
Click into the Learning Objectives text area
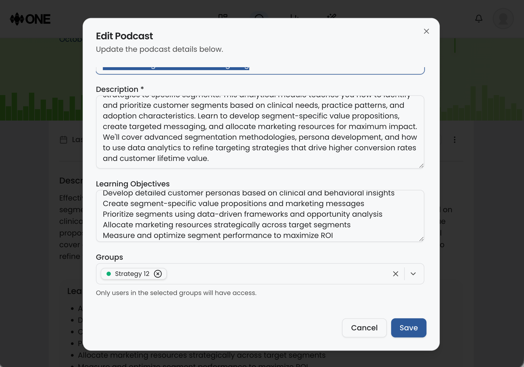260,216
